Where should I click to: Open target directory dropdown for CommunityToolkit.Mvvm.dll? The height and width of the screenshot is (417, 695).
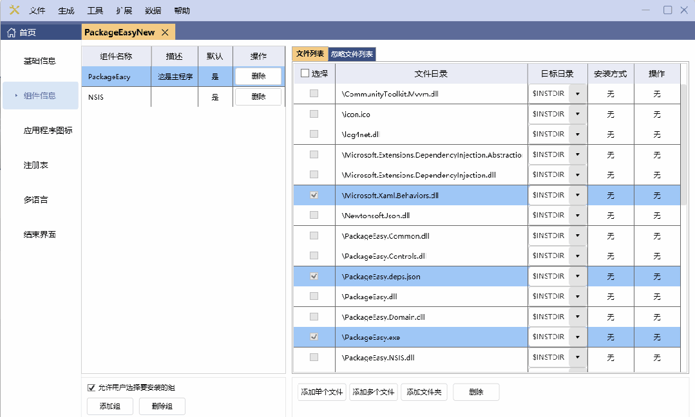click(578, 93)
